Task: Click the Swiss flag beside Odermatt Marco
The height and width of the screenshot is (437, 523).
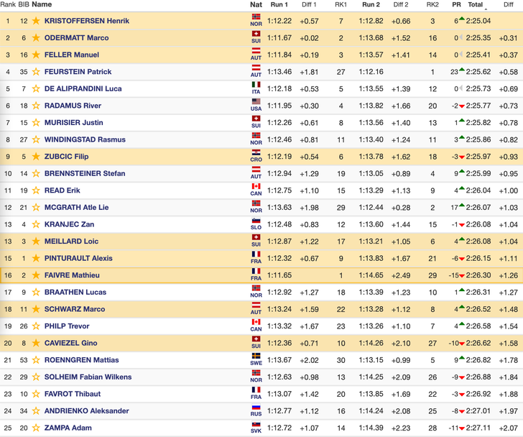Action: click(x=256, y=34)
